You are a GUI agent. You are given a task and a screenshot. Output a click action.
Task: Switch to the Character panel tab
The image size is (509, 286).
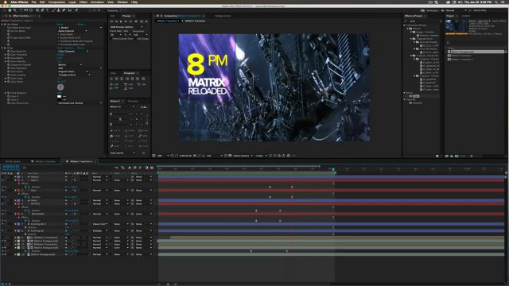pyautogui.click(x=133, y=101)
